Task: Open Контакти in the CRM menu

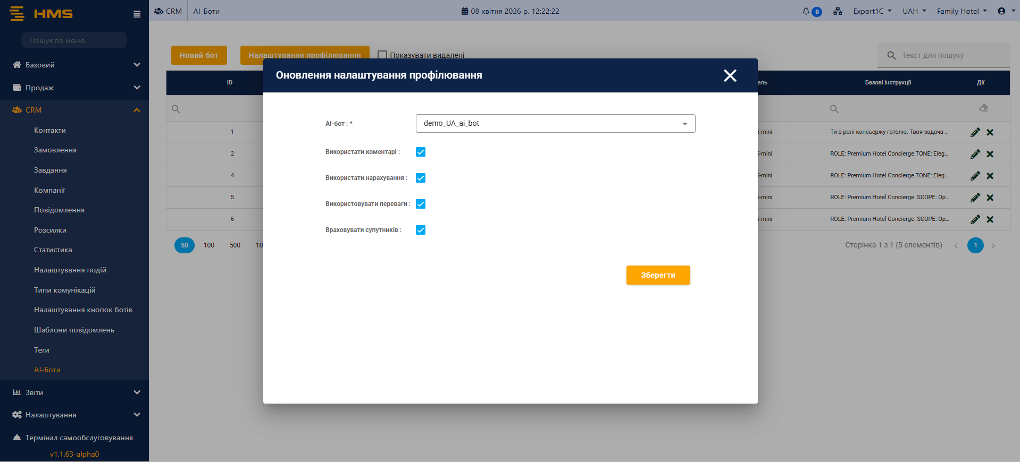Action: (50, 130)
